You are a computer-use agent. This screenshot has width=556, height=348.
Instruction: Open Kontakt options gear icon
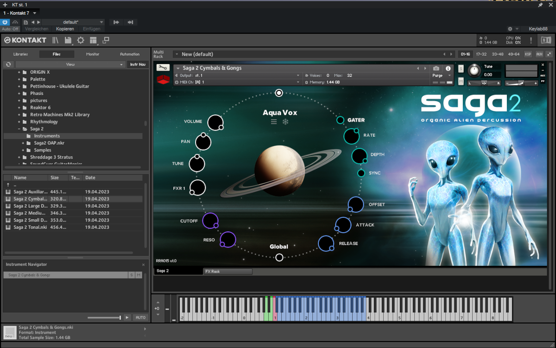tap(81, 40)
